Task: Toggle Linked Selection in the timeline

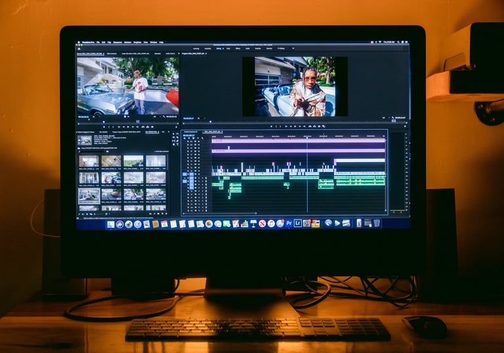Action: (x=193, y=138)
